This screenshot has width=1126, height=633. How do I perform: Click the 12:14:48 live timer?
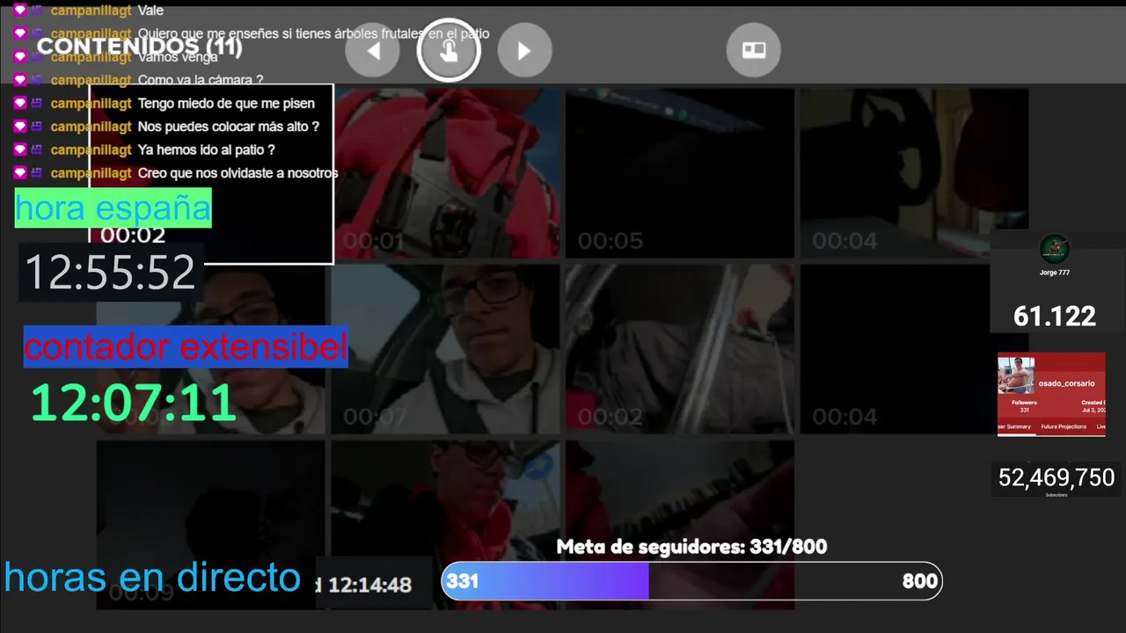(369, 585)
